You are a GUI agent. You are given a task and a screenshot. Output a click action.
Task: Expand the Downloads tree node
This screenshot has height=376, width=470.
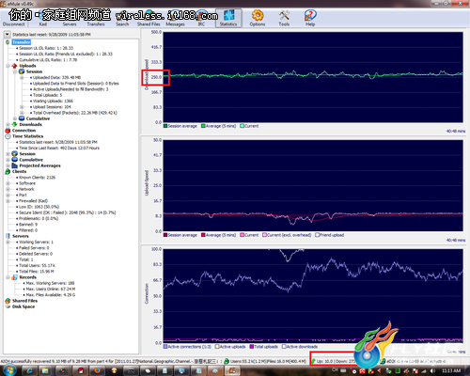[x=8, y=124]
